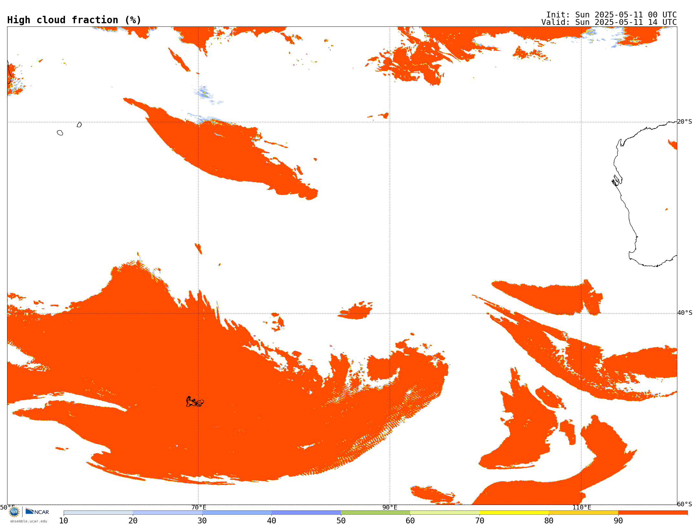Viewport: 698px width, 525px height.
Task: Pick the amber 80-90 colorbar segment
Action: (583, 512)
